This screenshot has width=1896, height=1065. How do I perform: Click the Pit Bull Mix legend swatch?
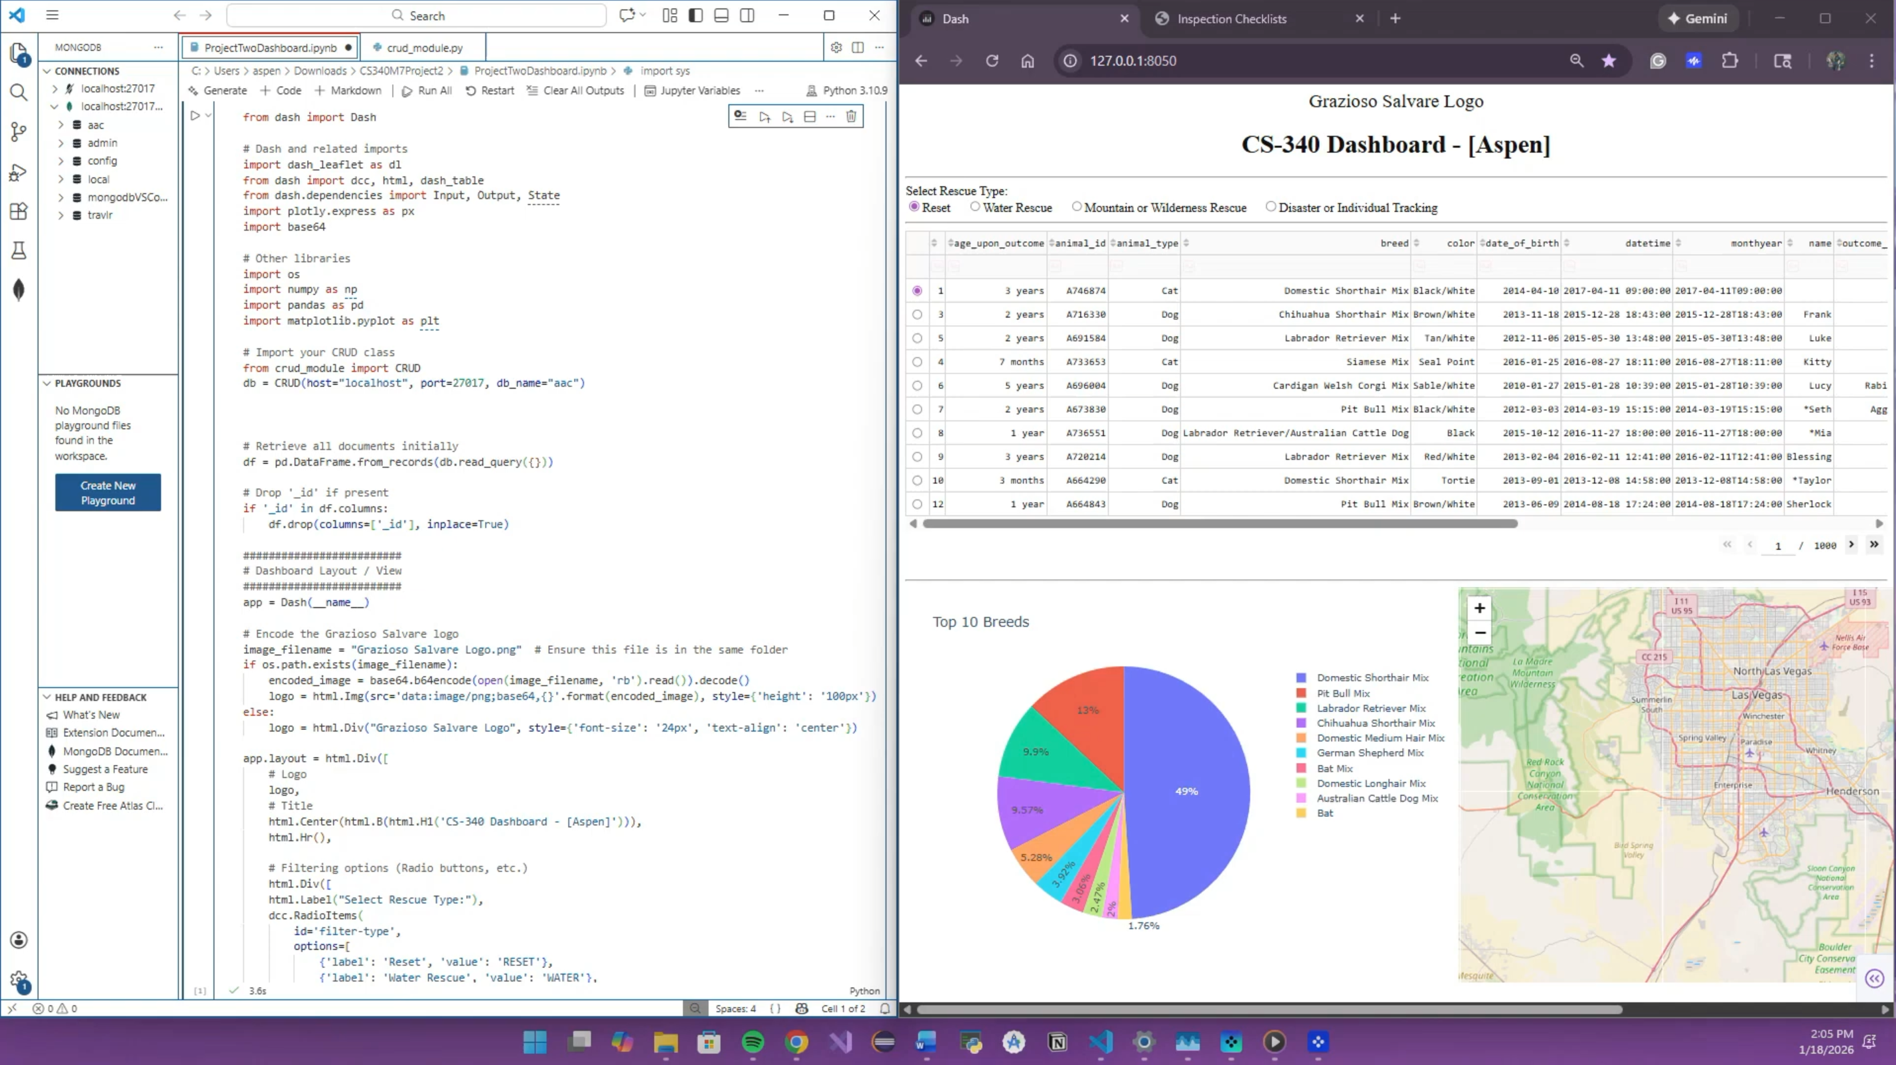coord(1301,694)
